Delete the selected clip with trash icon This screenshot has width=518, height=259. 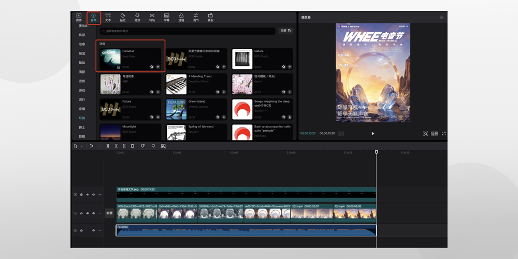pyautogui.click(x=133, y=146)
